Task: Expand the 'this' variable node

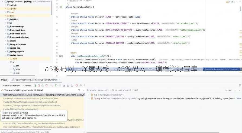Action: tap(89, 95)
